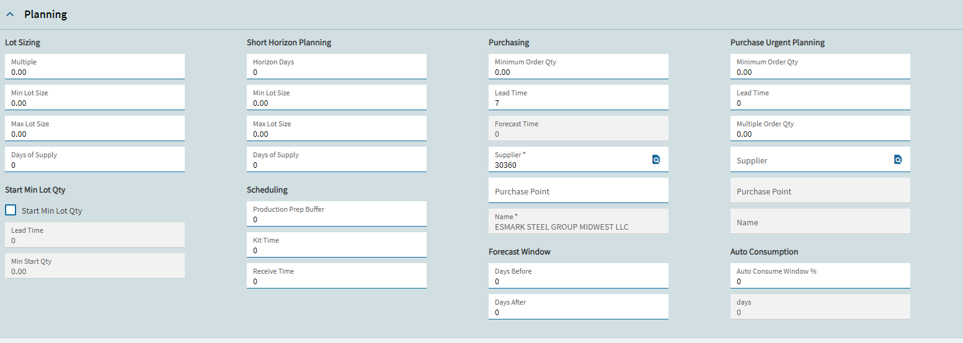This screenshot has height=343, width=963.
Task: Select the Production Prep Buffer field
Action: (337, 214)
